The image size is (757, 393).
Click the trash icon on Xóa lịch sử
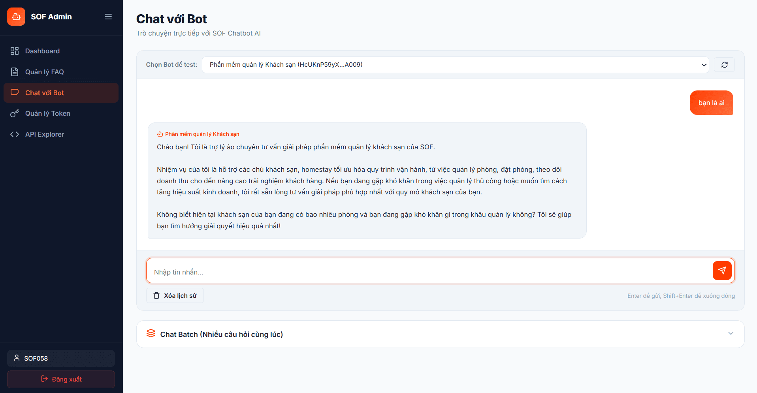[x=157, y=295]
